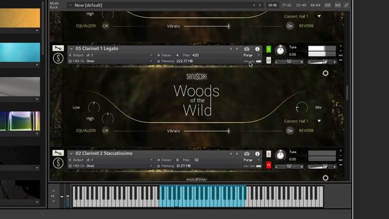Toggle solo on Clarinet 2 Staccatissimo
The height and width of the screenshot is (219, 389).
[269, 154]
